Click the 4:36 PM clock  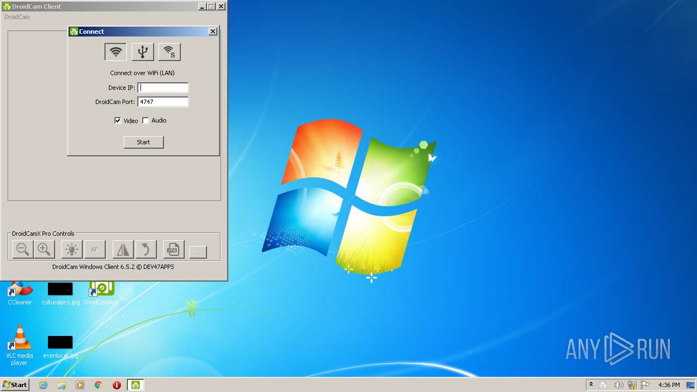669,385
